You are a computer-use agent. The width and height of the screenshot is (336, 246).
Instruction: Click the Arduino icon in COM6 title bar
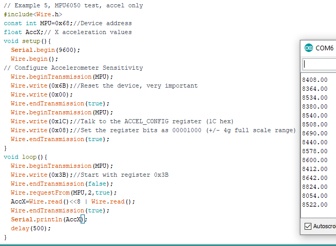pyautogui.click(x=308, y=48)
